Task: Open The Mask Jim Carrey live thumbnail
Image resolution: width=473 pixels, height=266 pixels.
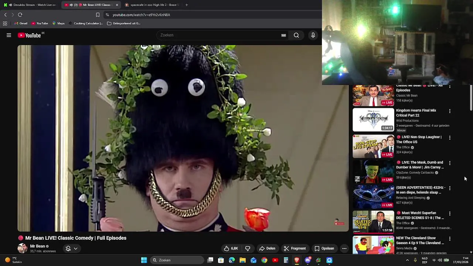Action: click(x=373, y=172)
